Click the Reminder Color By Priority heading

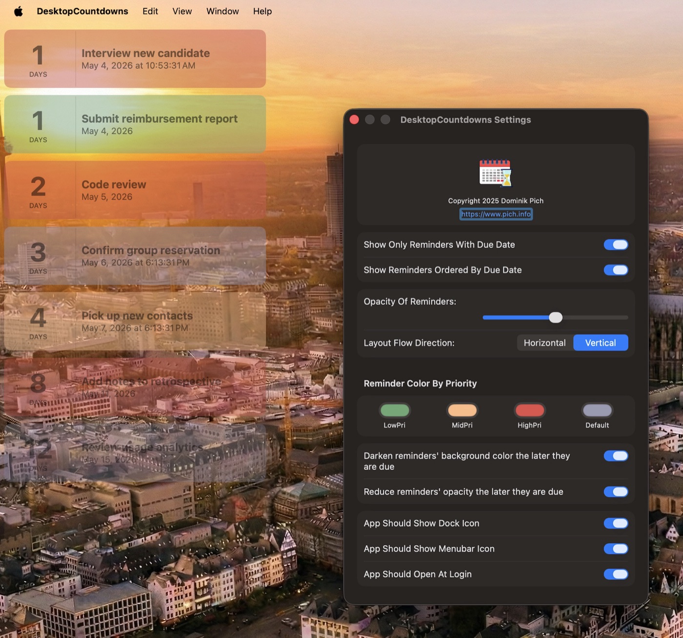[420, 384]
